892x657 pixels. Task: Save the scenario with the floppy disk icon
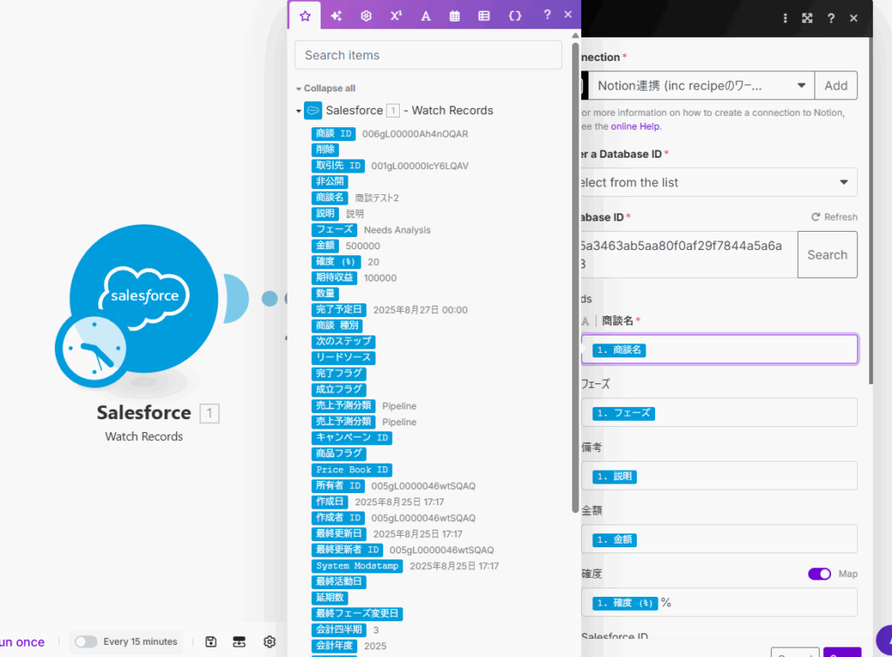pyautogui.click(x=211, y=641)
